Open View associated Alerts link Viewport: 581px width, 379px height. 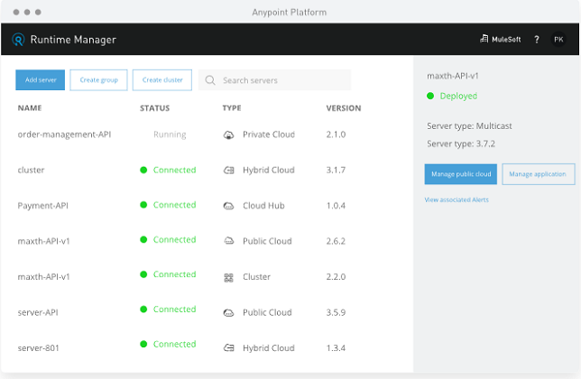pyautogui.click(x=456, y=200)
